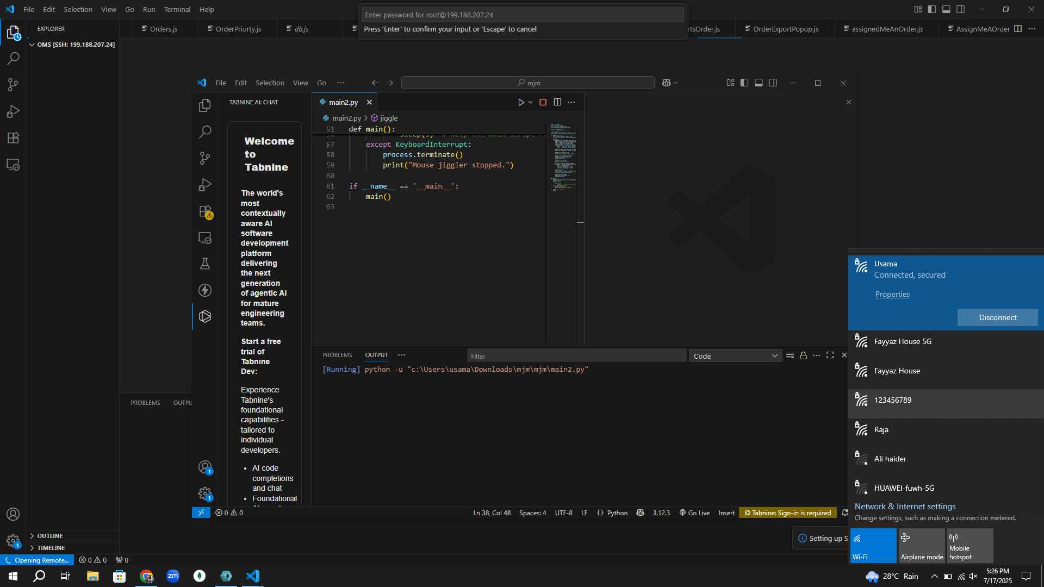Switch to OrderExportPopup.js tab

click(x=785, y=29)
